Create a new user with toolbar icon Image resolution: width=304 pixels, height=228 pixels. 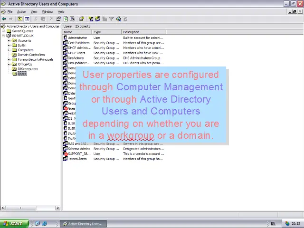click(x=91, y=19)
